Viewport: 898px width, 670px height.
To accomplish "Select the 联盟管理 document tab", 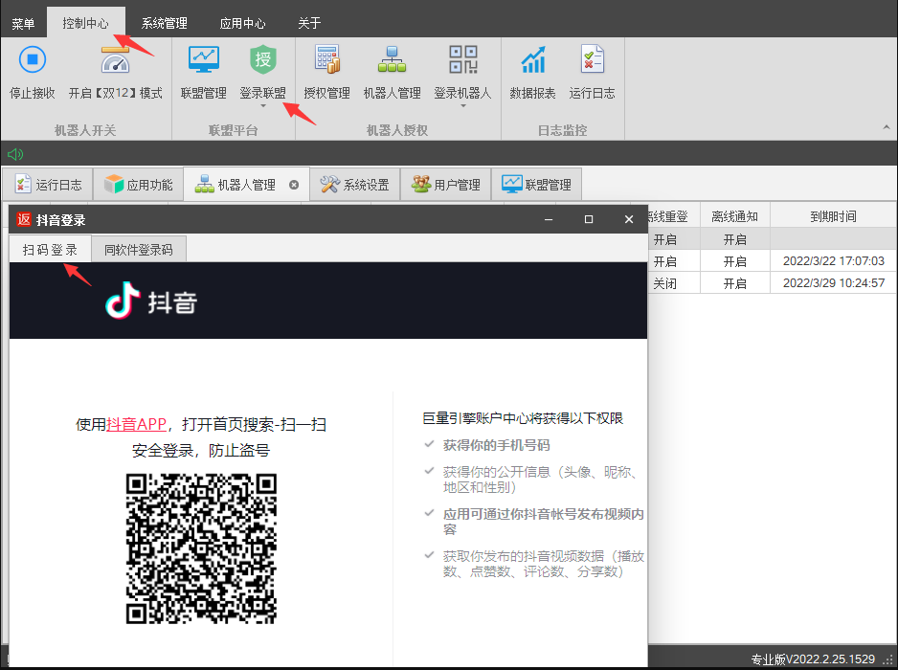I will pos(537,185).
